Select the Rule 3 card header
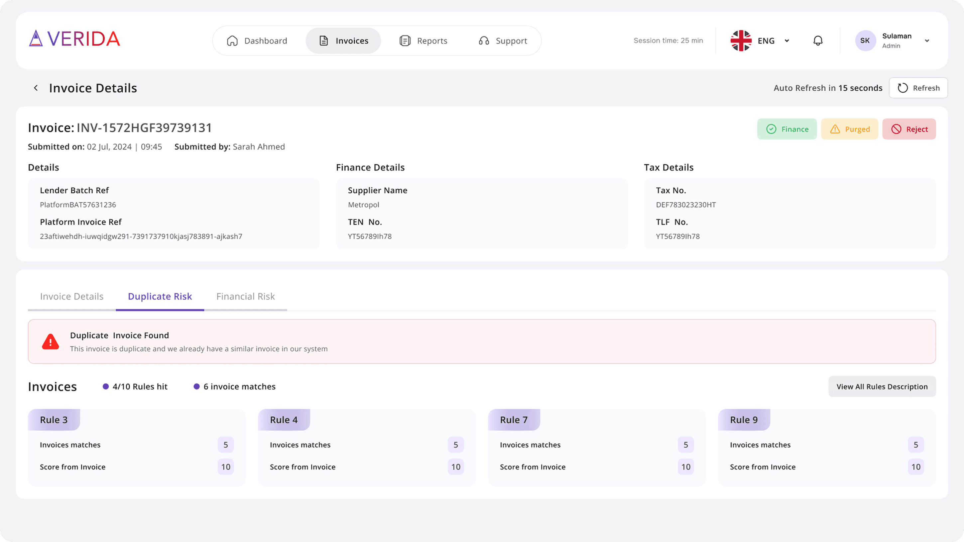This screenshot has height=542, width=964. 54,420
